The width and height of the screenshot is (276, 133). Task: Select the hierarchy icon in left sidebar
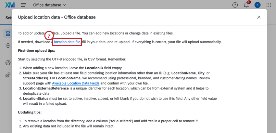[8, 33]
